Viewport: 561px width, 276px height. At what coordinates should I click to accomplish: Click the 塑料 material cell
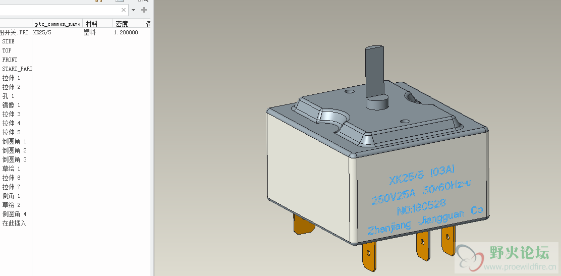(89, 33)
